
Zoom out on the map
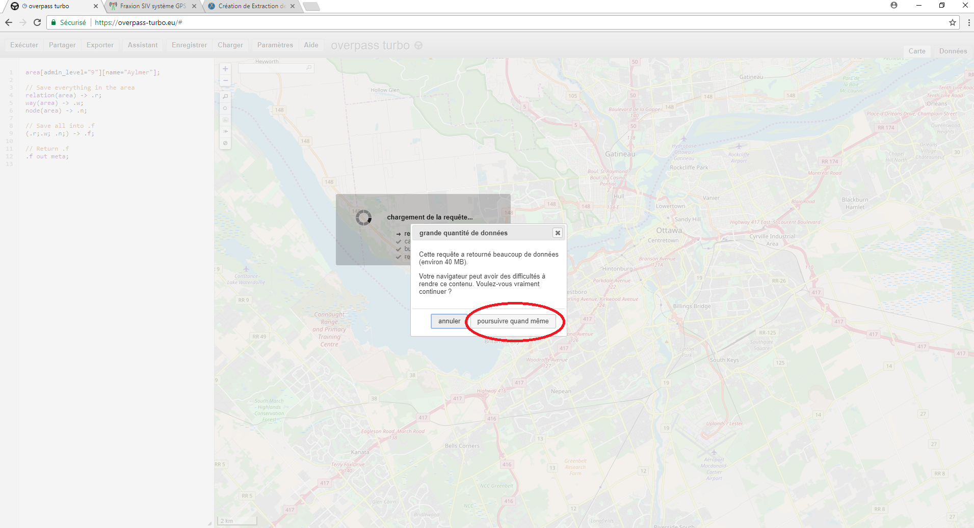225,80
